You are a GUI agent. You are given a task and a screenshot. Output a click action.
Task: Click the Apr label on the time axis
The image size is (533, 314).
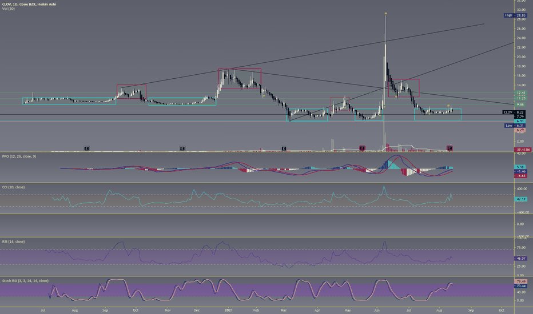tap(317, 310)
